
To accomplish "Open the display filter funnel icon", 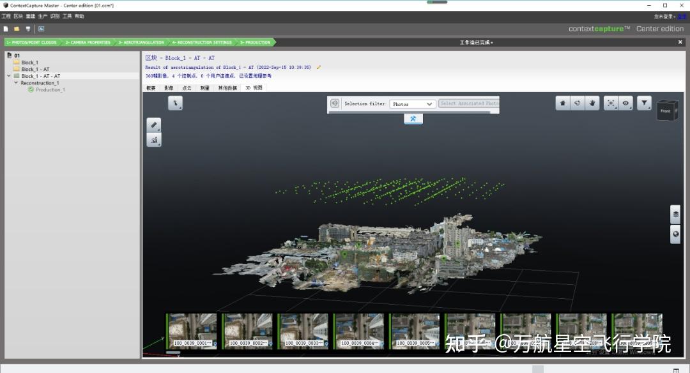I will coord(644,103).
